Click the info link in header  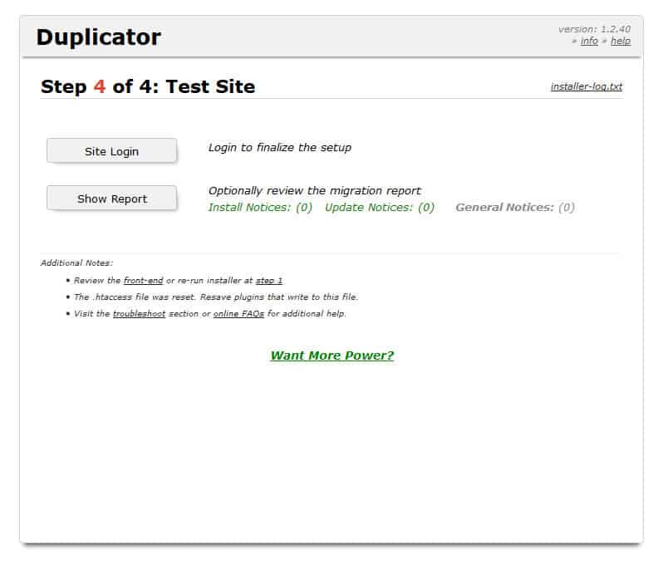pos(589,41)
